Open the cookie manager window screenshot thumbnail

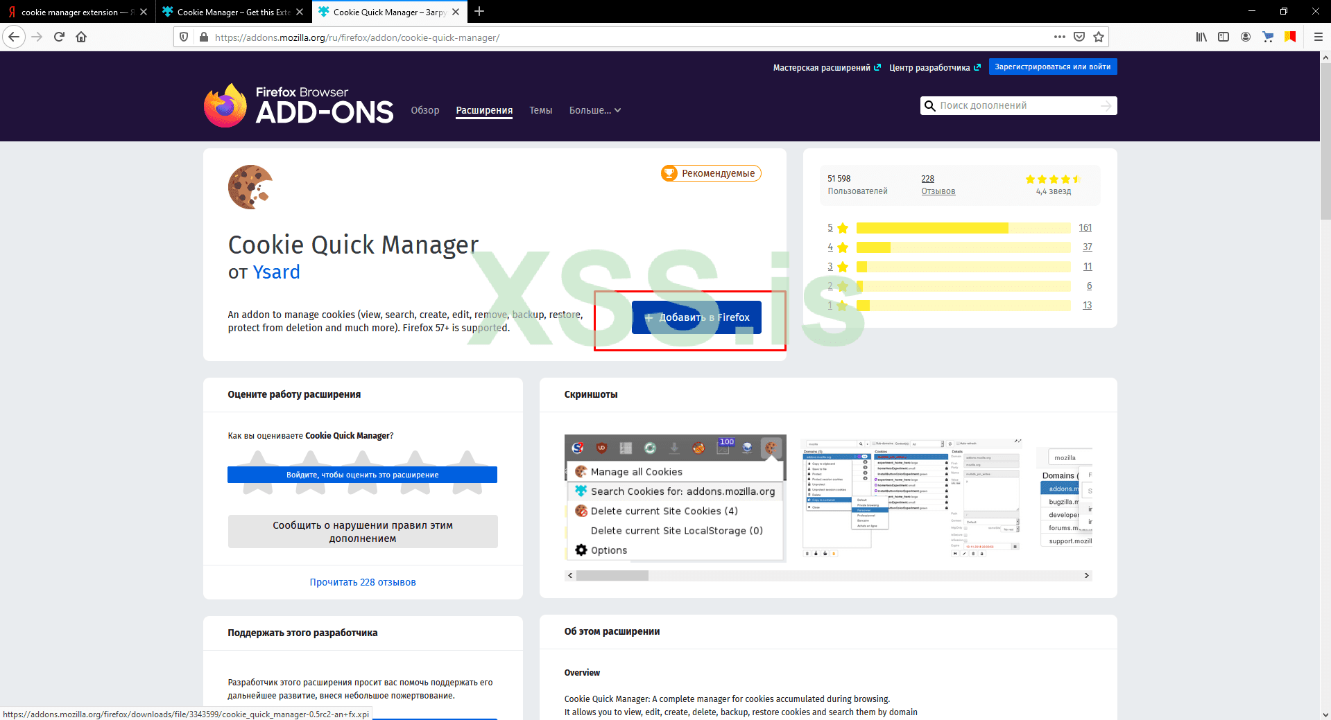point(911,498)
